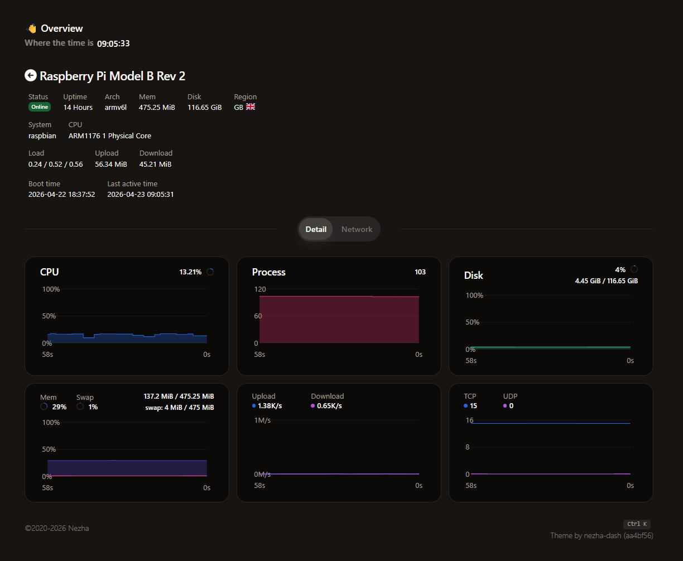Viewport: 683px width, 561px height.
Task: Click the CPU card heading
Action: tap(50, 272)
